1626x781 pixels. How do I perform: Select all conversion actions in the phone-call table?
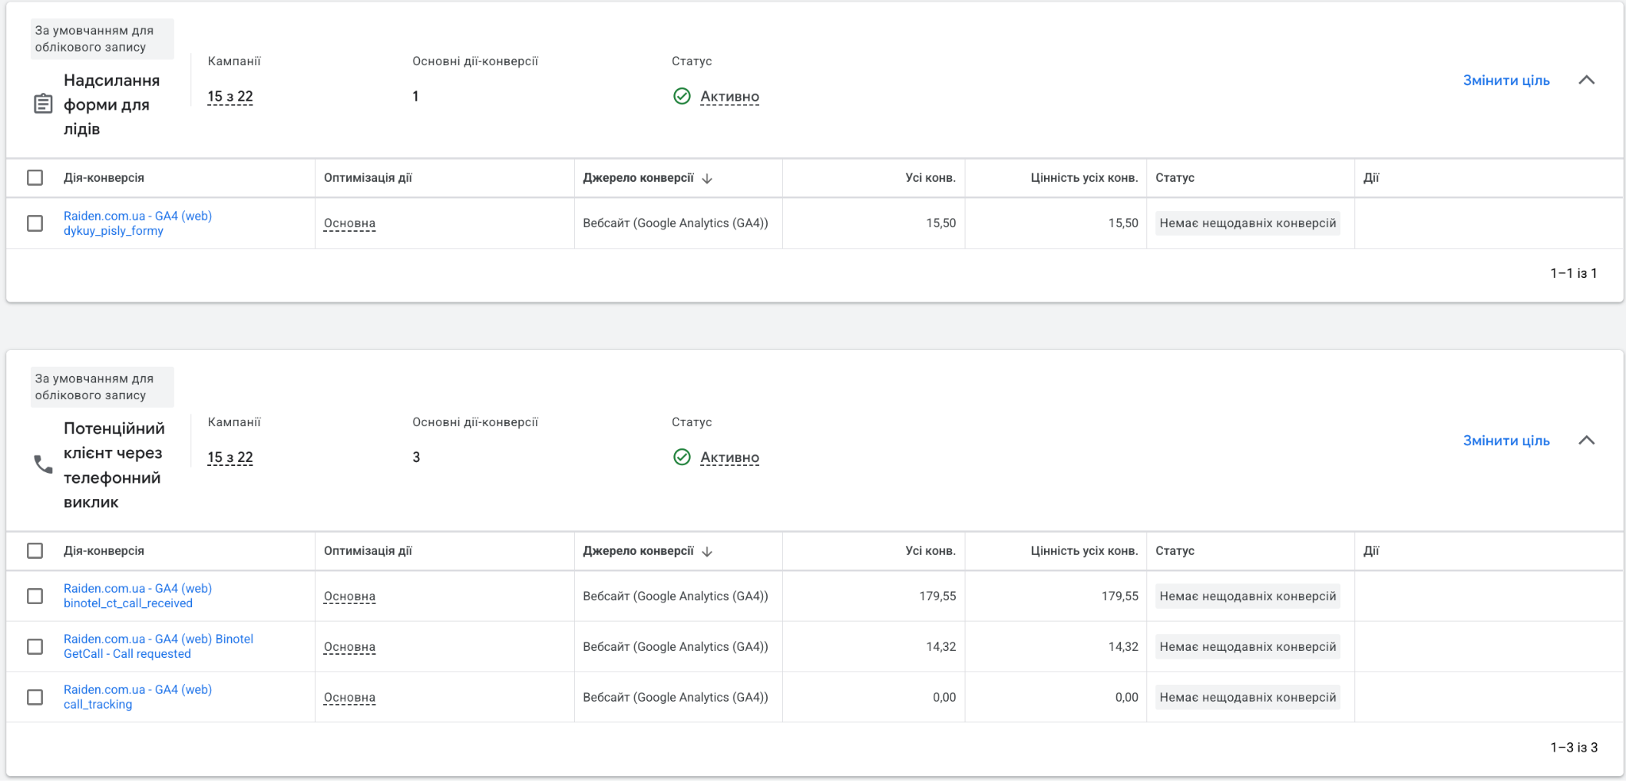coord(35,551)
